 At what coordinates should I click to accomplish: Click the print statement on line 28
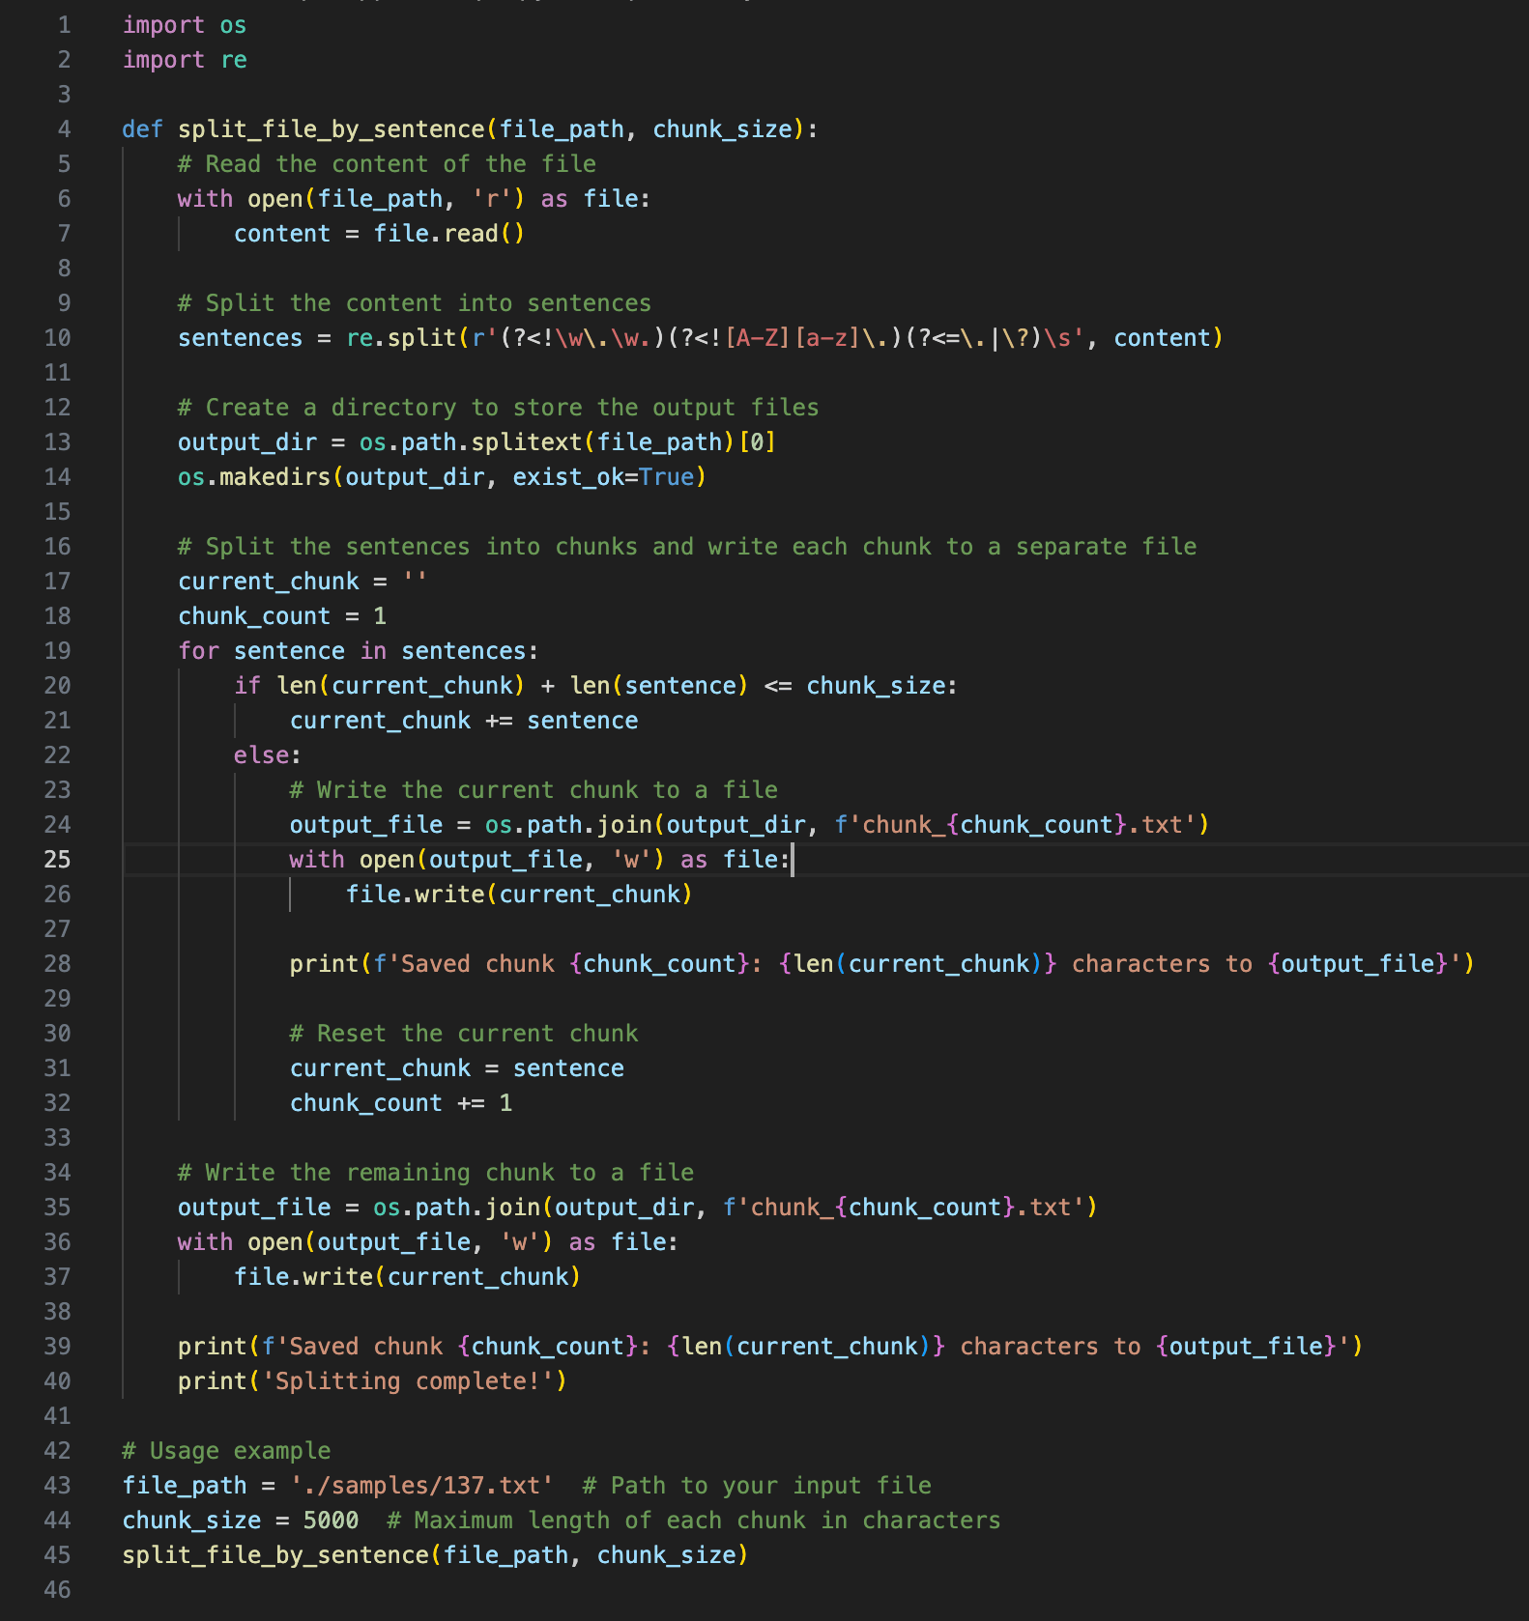coord(882,964)
